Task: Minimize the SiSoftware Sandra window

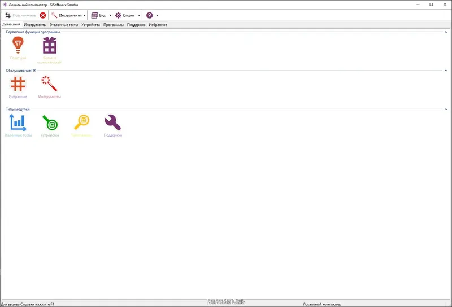Action: [x=418, y=5]
